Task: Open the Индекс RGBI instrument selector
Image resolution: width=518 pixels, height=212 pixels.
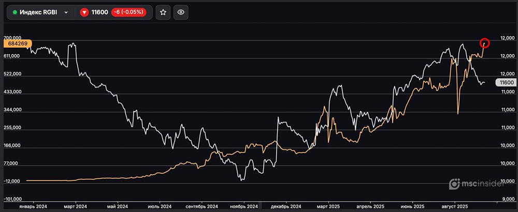Action: click(40, 12)
